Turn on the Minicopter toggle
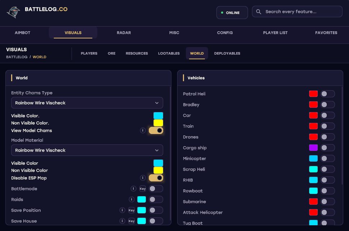The height and width of the screenshot is (231, 349). coord(328,158)
